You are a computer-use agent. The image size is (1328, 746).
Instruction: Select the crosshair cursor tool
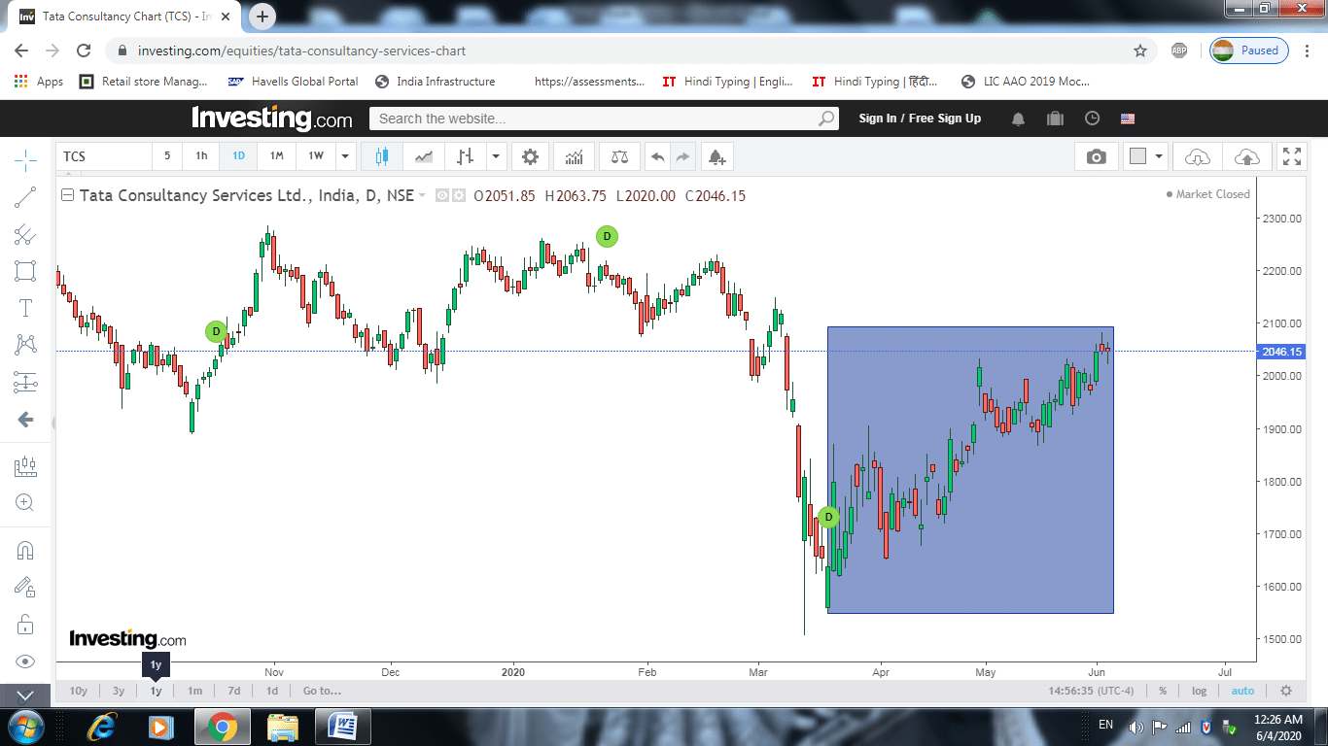[25, 159]
